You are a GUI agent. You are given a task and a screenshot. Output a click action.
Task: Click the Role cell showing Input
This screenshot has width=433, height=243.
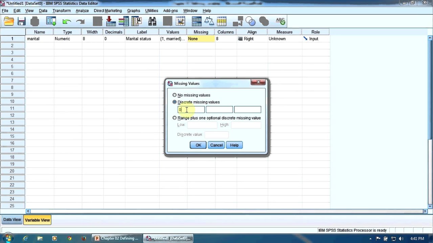click(316, 39)
